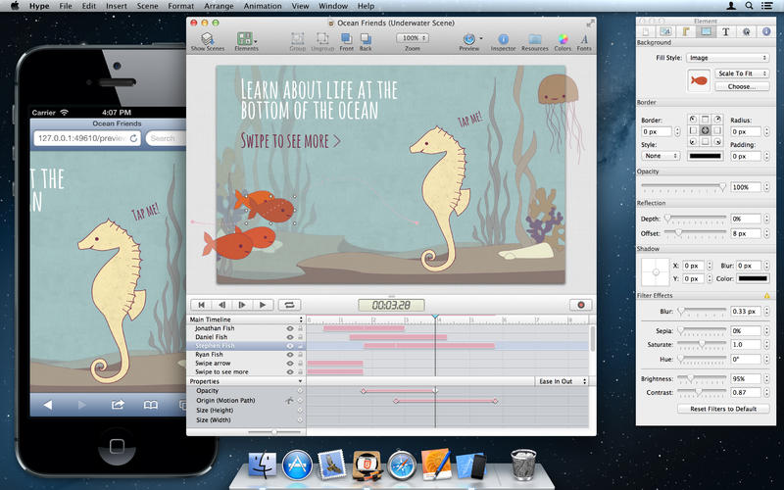Send element to Back via toolbar
This screenshot has width=784, height=490.
(x=366, y=38)
